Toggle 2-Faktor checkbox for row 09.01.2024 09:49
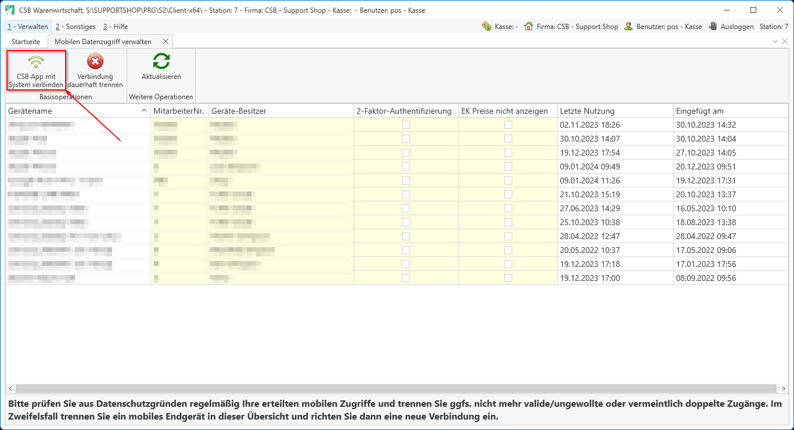The image size is (794, 430). click(x=406, y=167)
